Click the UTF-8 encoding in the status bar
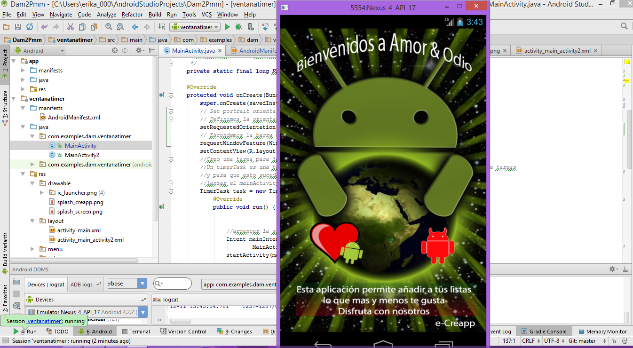 click(x=554, y=341)
